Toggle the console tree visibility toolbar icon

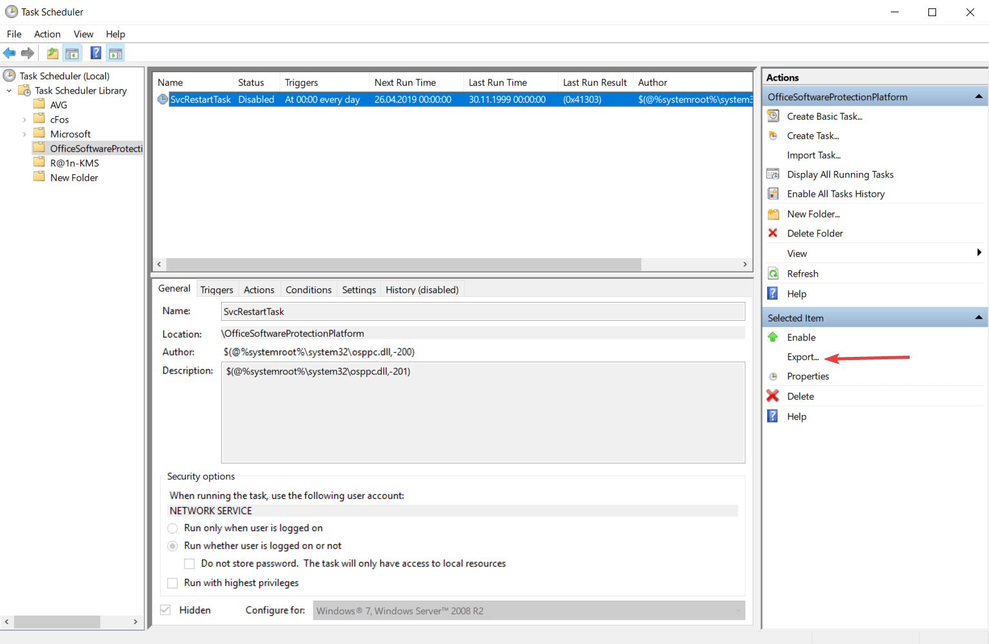[72, 53]
